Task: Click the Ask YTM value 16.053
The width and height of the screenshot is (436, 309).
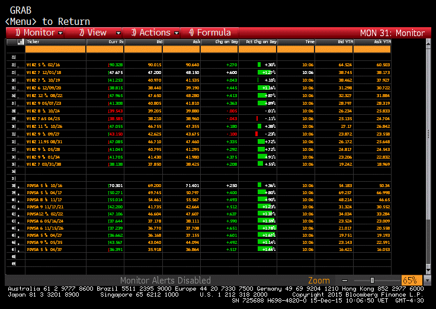Action: pyautogui.click(x=383, y=250)
